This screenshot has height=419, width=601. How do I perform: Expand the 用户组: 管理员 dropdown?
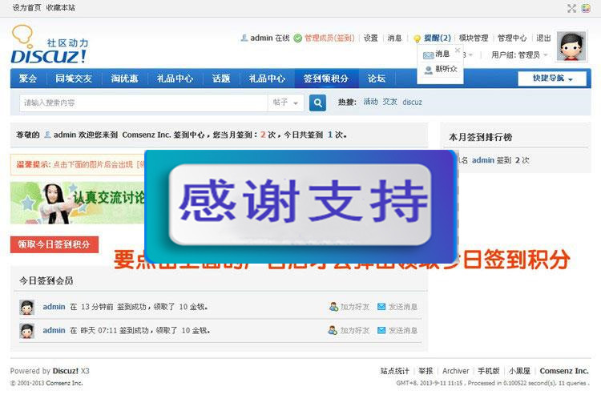(x=521, y=55)
